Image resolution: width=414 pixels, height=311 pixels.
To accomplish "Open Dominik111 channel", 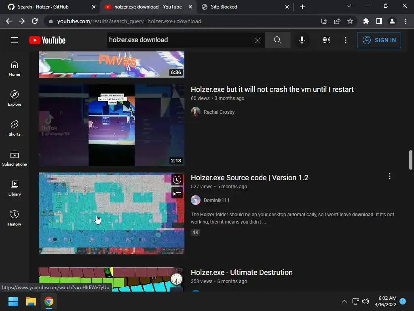I will click(x=217, y=200).
